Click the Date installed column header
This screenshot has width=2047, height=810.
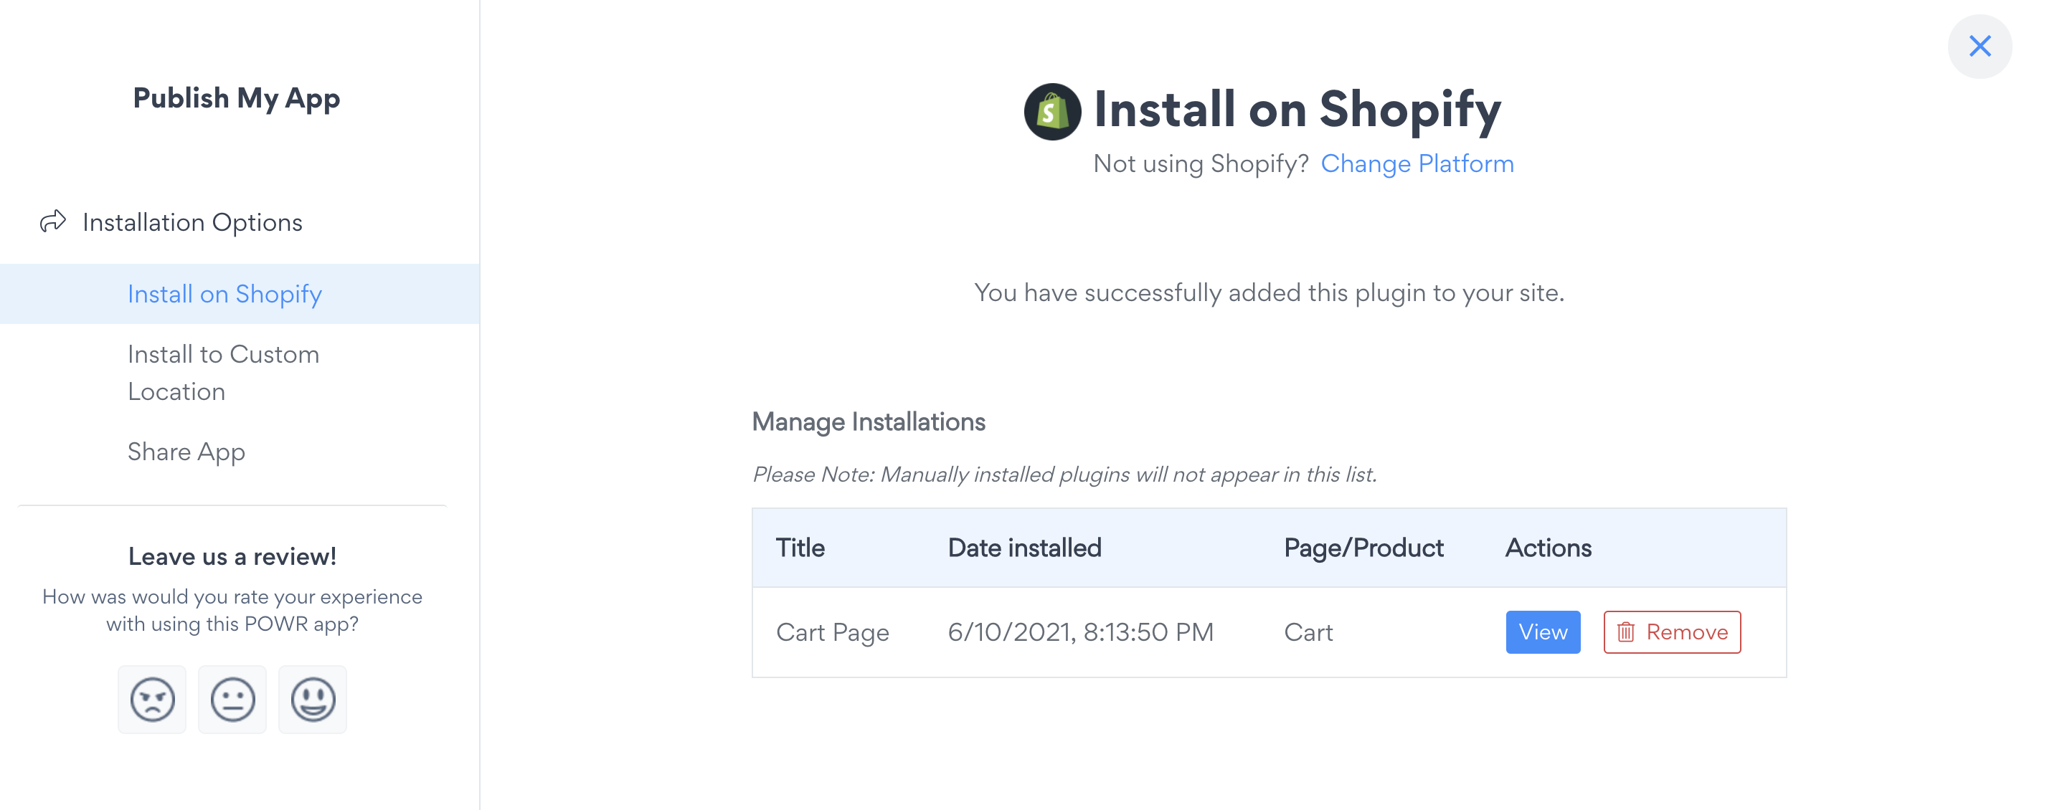pyautogui.click(x=1024, y=548)
